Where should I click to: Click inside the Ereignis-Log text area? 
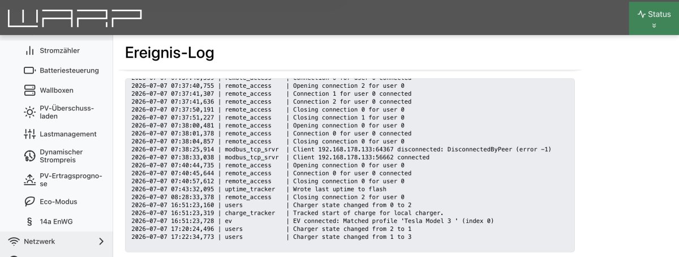(x=350, y=165)
